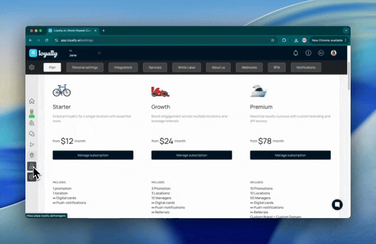Click the page vertical scrollbar
376x244 pixels.
pos(349,76)
